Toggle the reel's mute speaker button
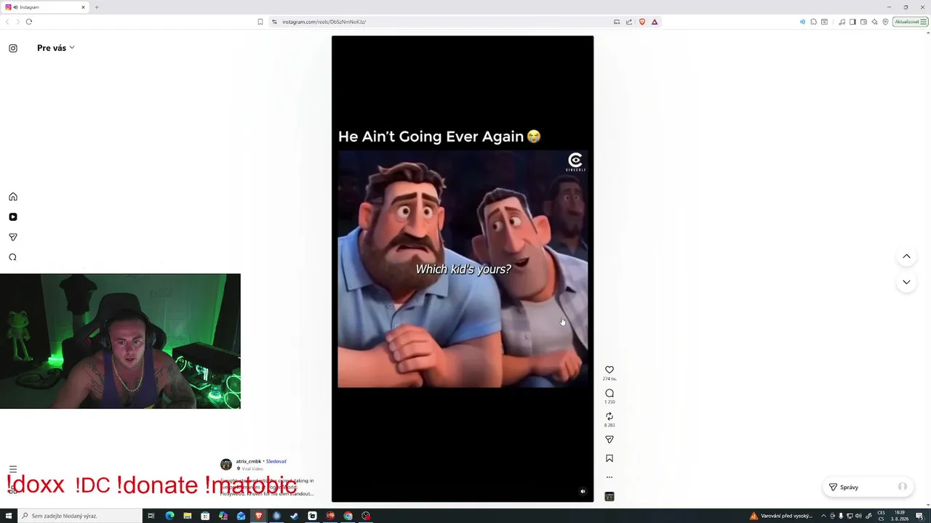Viewport: 931px width, 523px height. coord(583,492)
